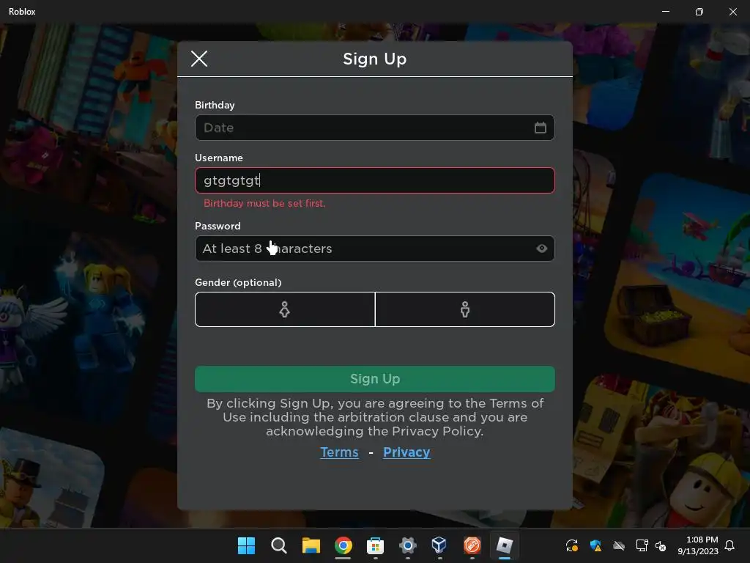
Task: Open the Settings gear in taskbar
Action: (x=407, y=545)
